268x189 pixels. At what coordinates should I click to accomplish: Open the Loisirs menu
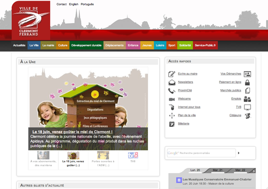tap(160, 45)
